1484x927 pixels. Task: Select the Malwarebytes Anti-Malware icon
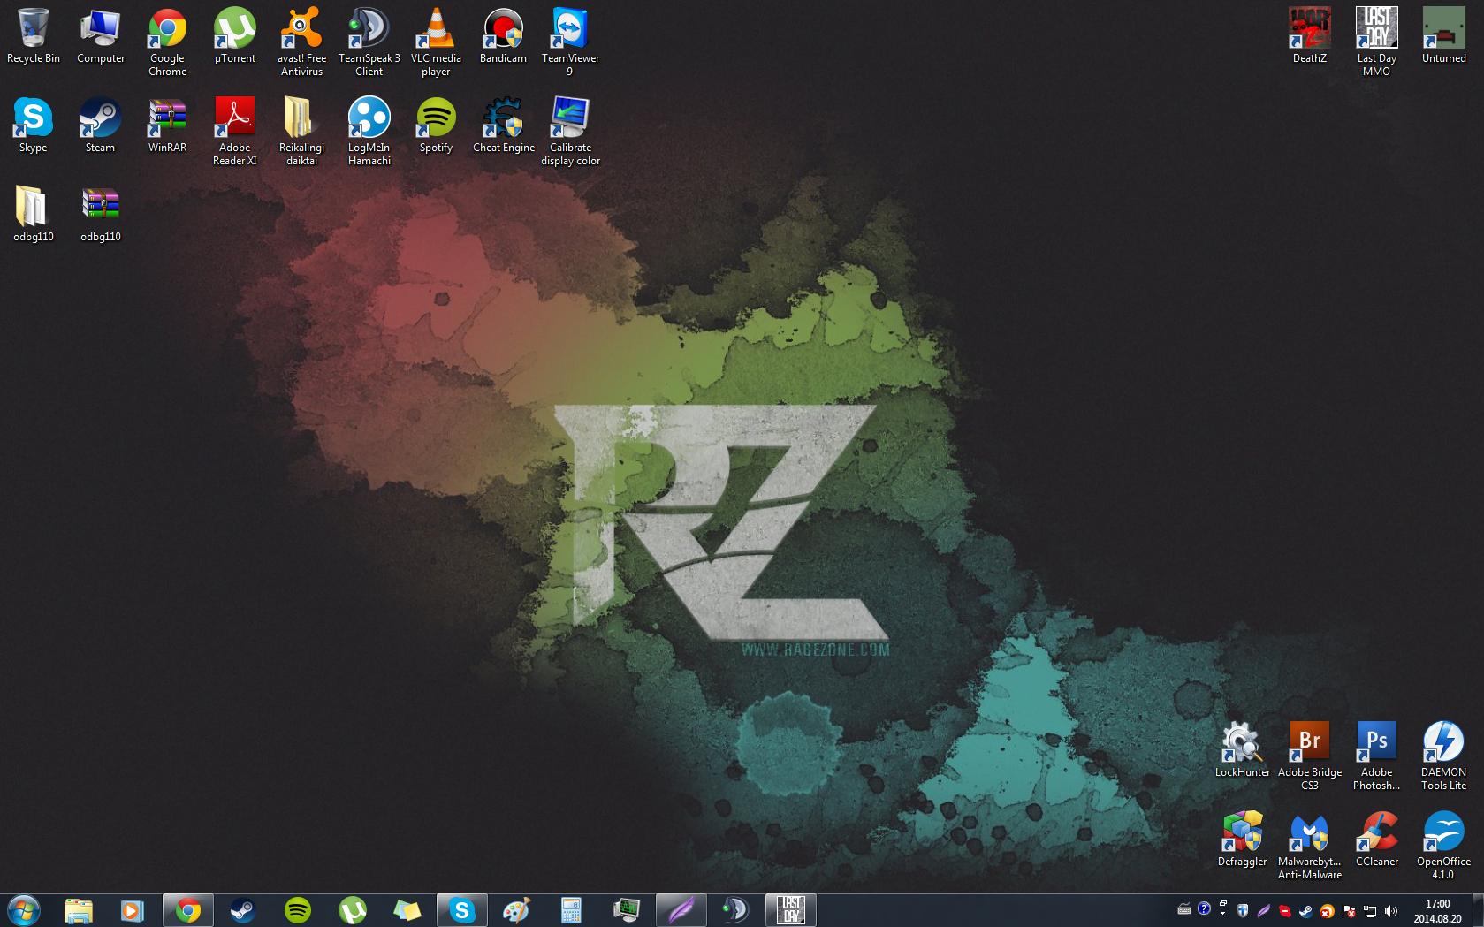point(1309,845)
